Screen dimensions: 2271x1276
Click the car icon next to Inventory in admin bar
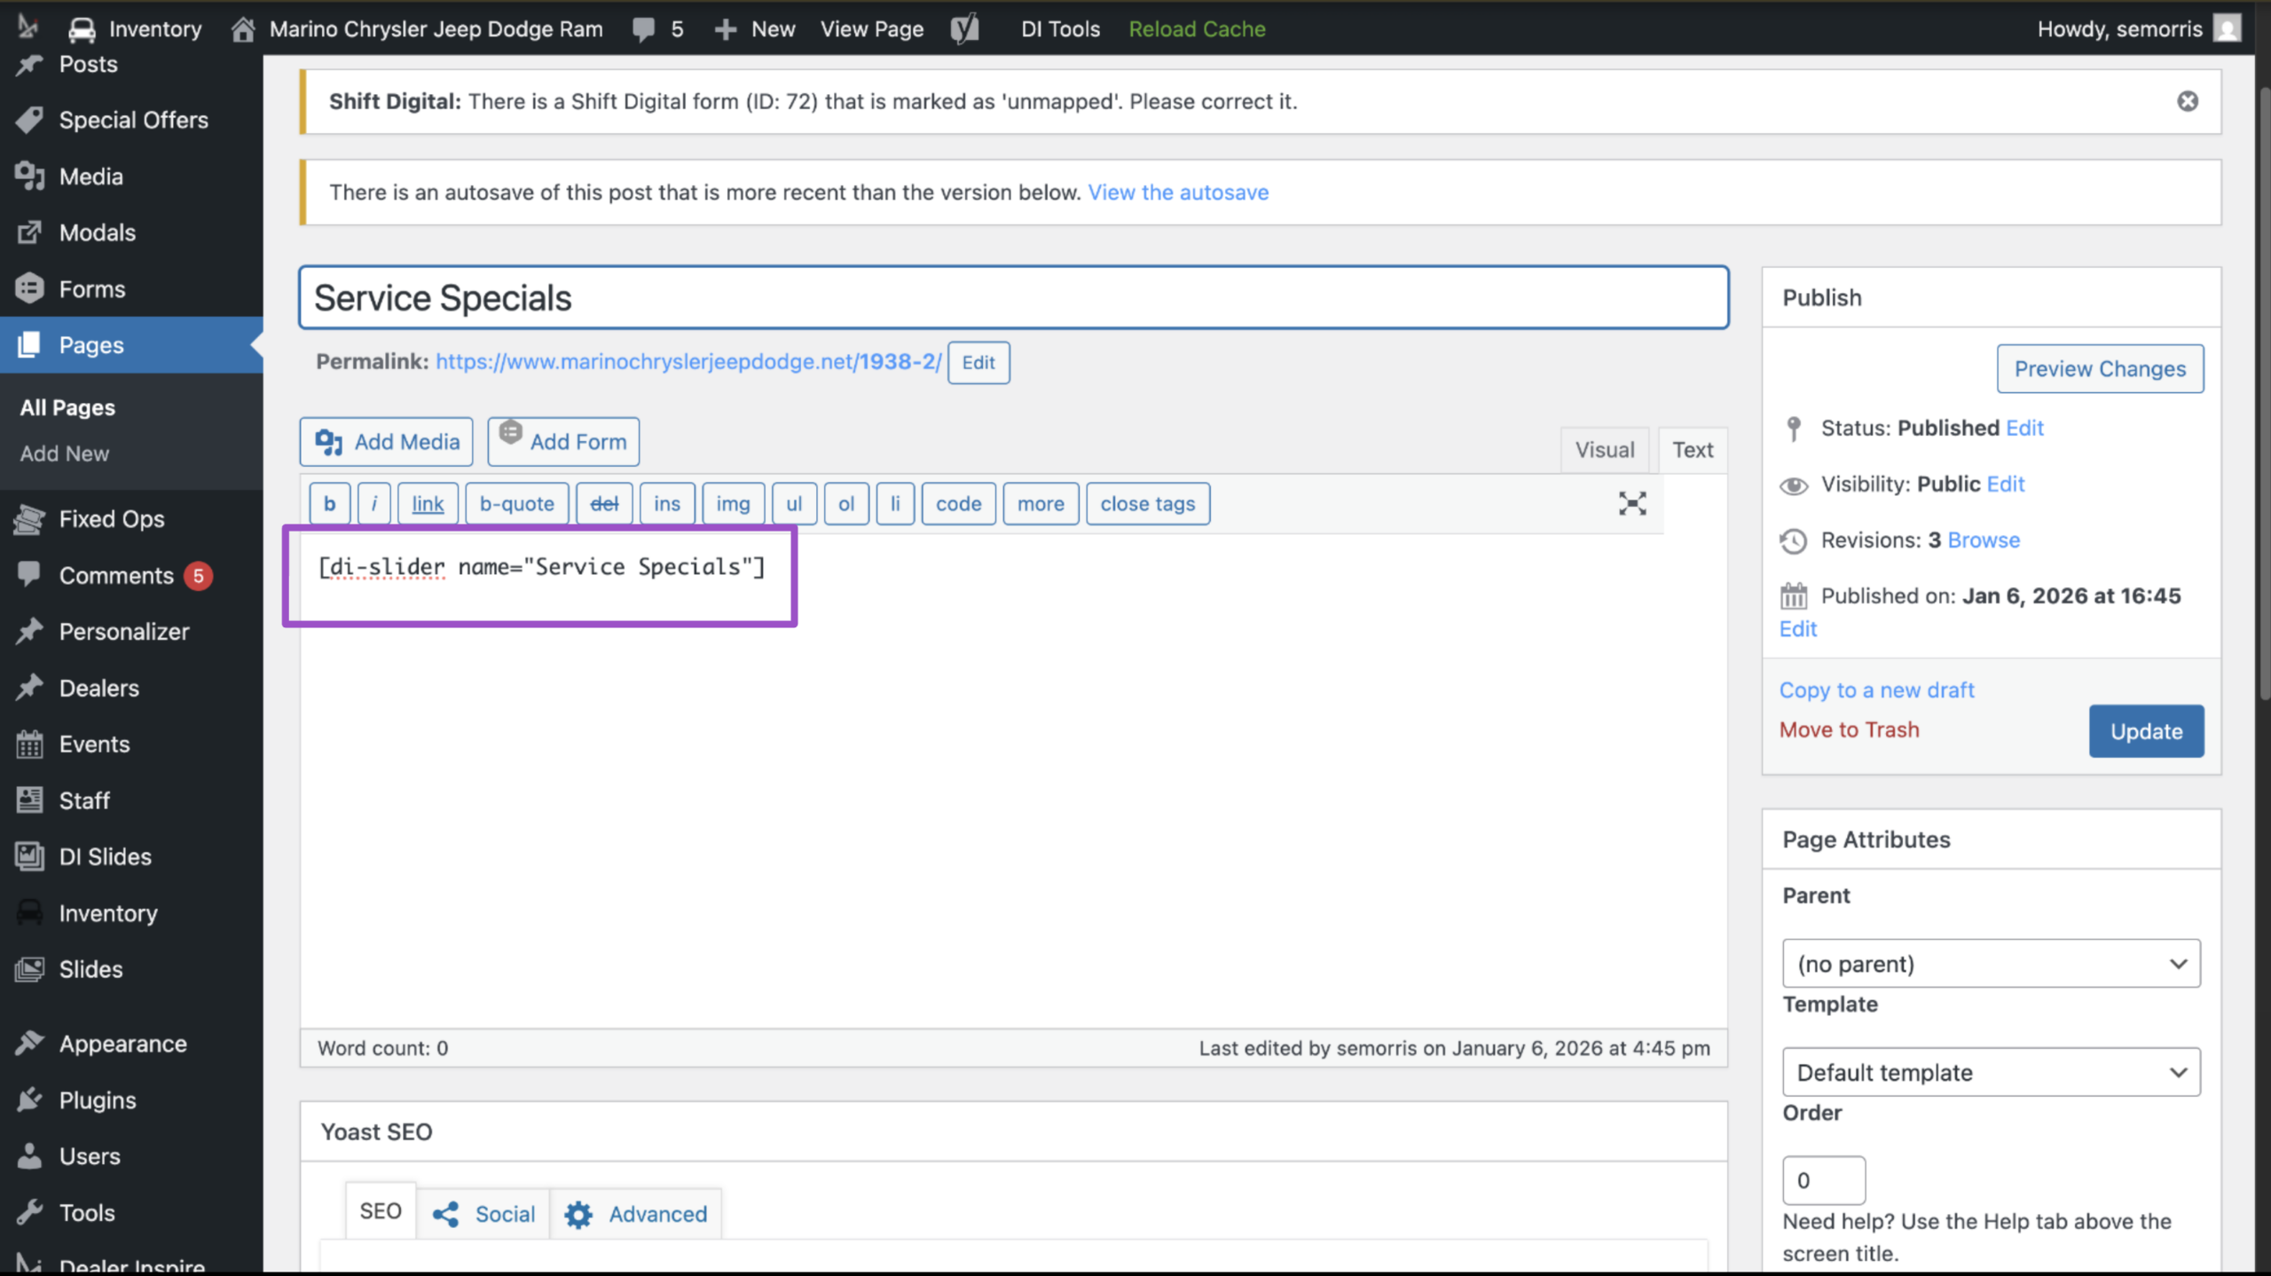[82, 29]
